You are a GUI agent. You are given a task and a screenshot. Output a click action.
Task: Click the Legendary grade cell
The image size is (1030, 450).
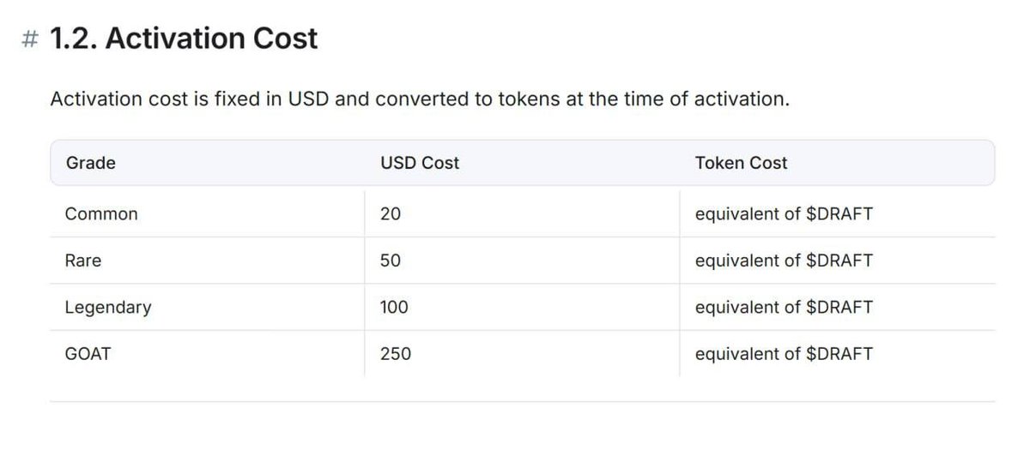point(108,307)
